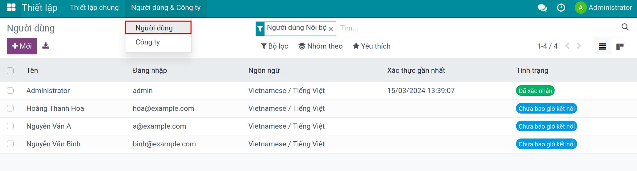637x171 pixels.
Task: Tick the Nguyễn Văn Bình row checkbox
Action: pos(10,144)
